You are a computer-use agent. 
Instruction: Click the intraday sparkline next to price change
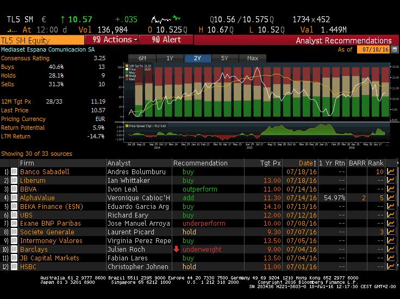tap(166, 19)
